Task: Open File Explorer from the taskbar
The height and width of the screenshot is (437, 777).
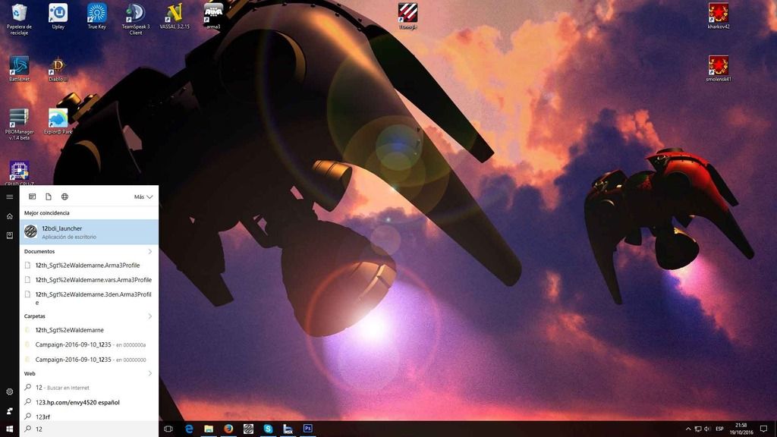Action: coord(209,429)
